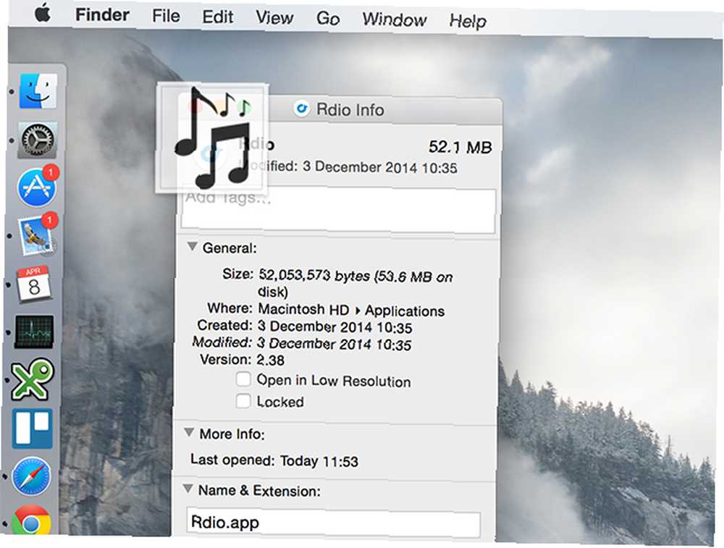Click the dragged music notes icon
This screenshot has width=724, height=548.
(212, 138)
